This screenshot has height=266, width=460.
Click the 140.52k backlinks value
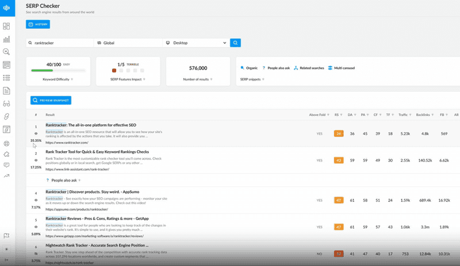[x=425, y=160]
